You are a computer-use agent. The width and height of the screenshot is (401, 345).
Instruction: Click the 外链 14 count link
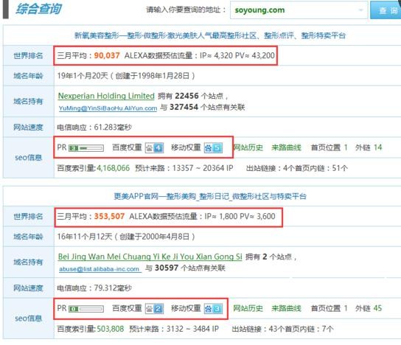click(x=377, y=147)
